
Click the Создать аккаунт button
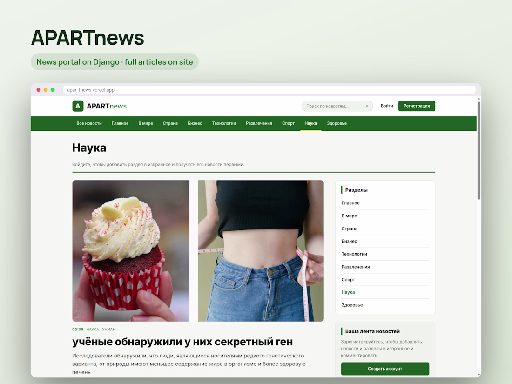click(x=385, y=369)
